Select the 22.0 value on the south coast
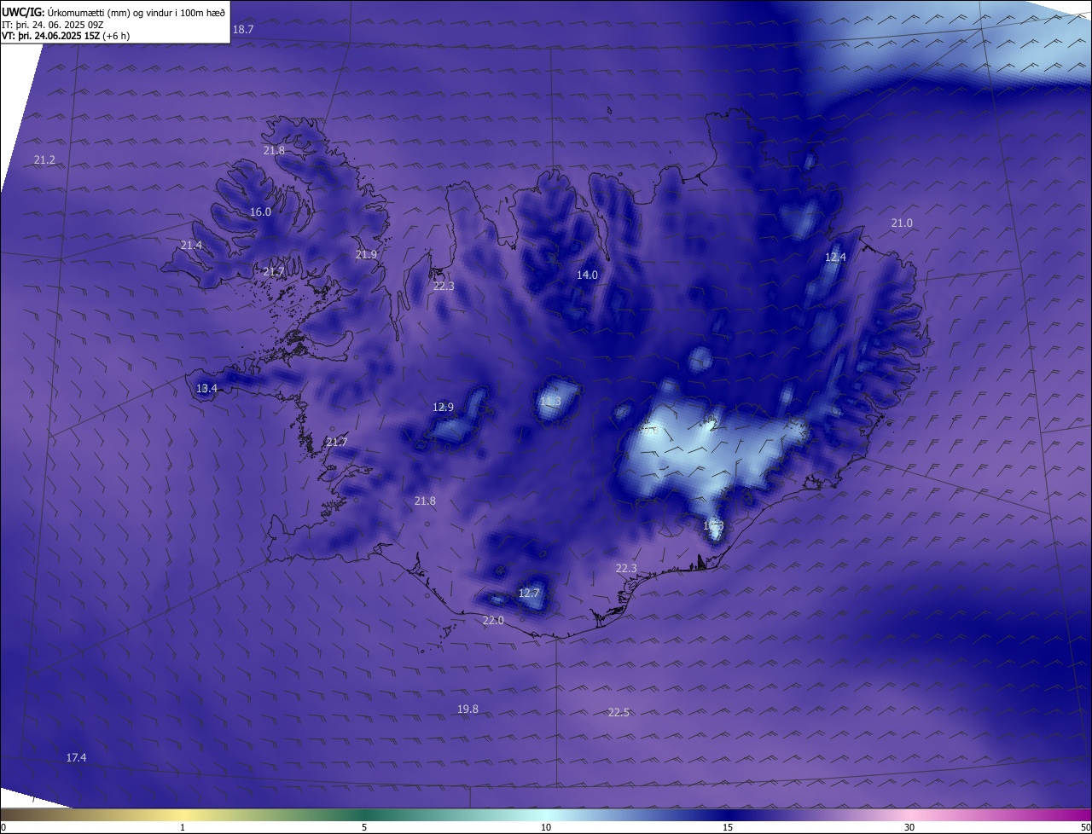 click(493, 620)
